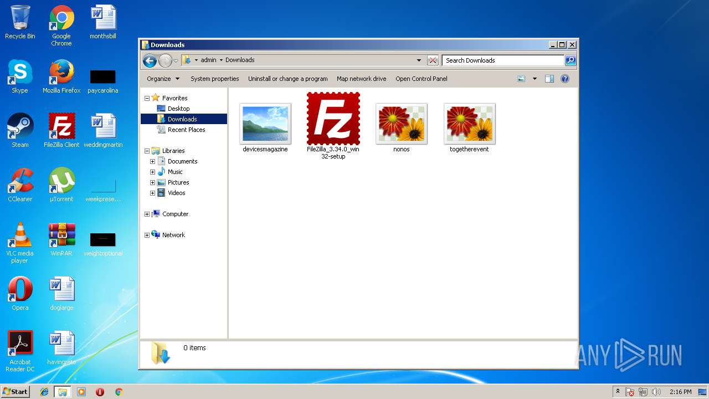
Task: Select Desktop under Favorites
Action: pos(178,109)
